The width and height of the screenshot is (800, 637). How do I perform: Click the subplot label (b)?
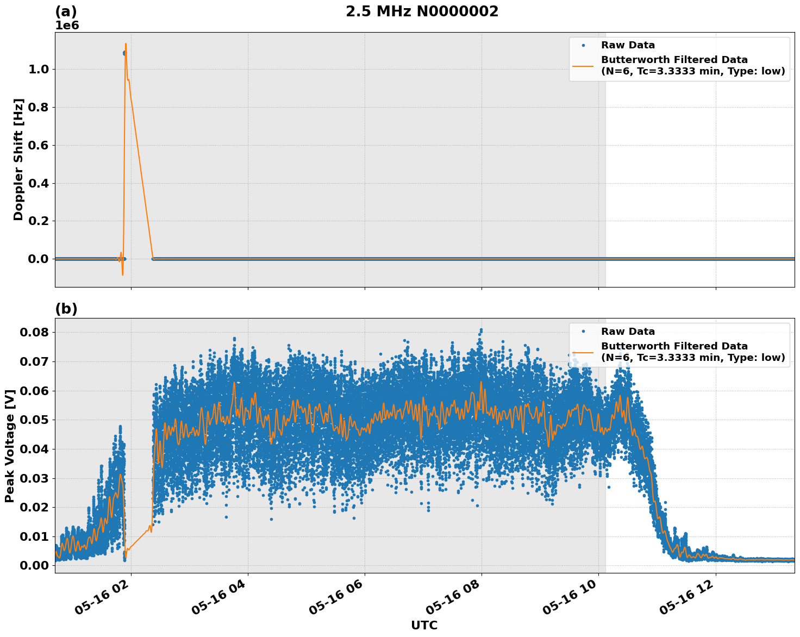pyautogui.click(x=66, y=309)
